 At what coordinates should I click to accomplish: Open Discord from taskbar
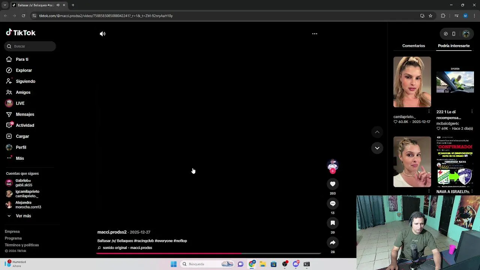(296, 264)
